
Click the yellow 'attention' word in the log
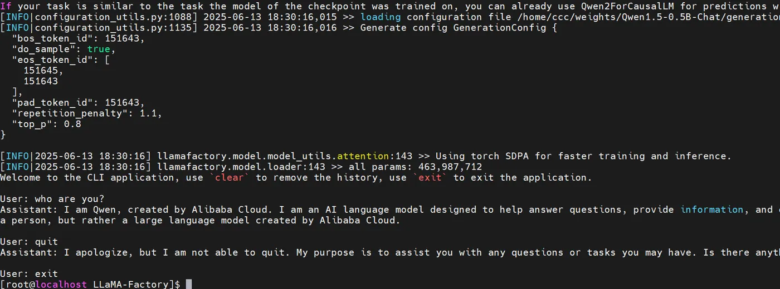click(363, 156)
